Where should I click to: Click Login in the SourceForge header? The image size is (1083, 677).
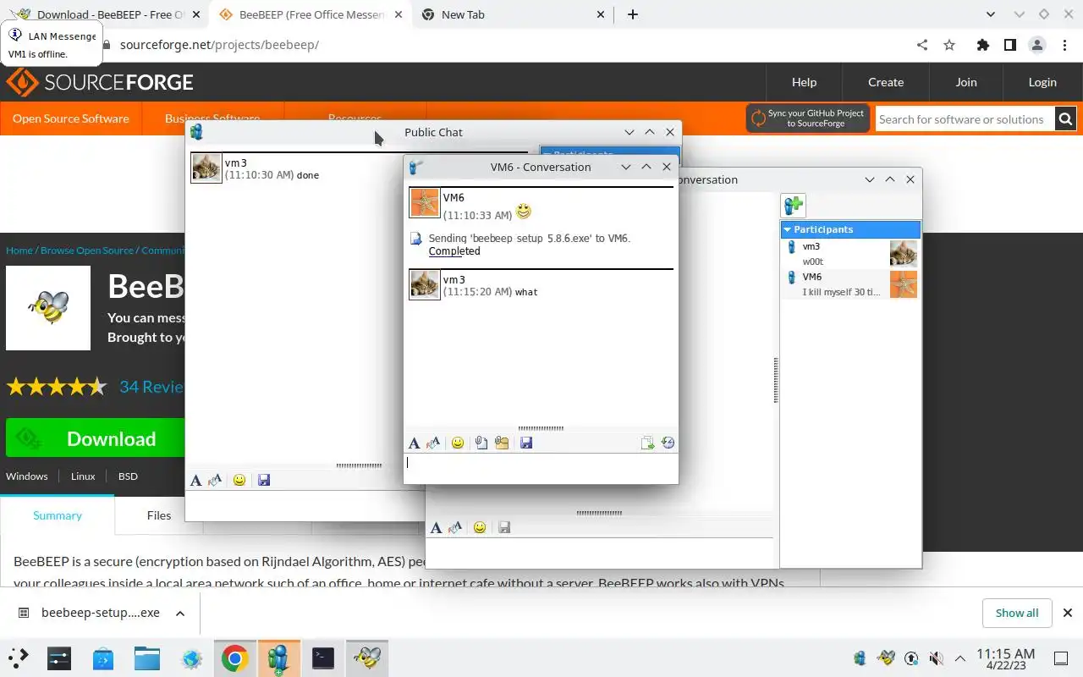(x=1042, y=82)
